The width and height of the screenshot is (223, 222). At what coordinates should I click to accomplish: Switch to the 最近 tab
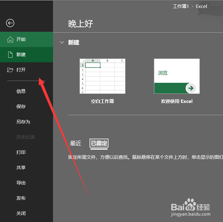click(x=76, y=143)
